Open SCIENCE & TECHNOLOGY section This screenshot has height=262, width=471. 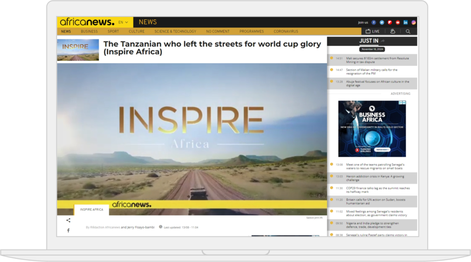click(175, 31)
